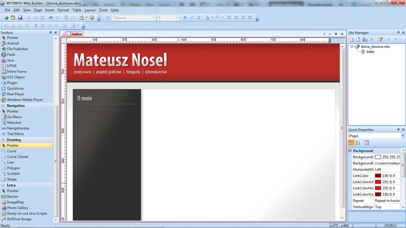
Task: Select Photo Gallery tool
Action: [x=17, y=208]
